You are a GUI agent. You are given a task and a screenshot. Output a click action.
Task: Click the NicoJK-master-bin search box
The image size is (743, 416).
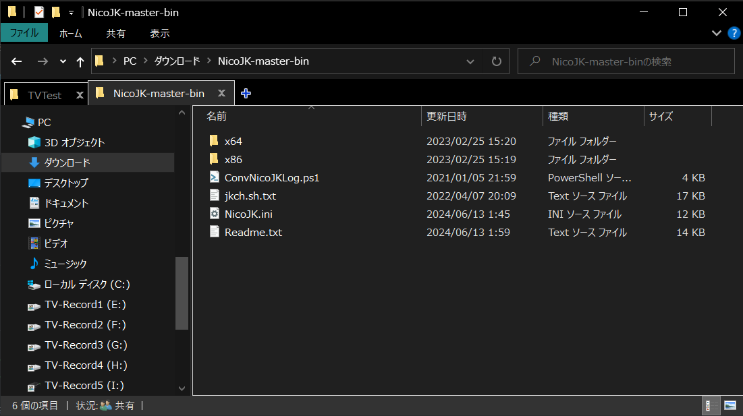626,61
